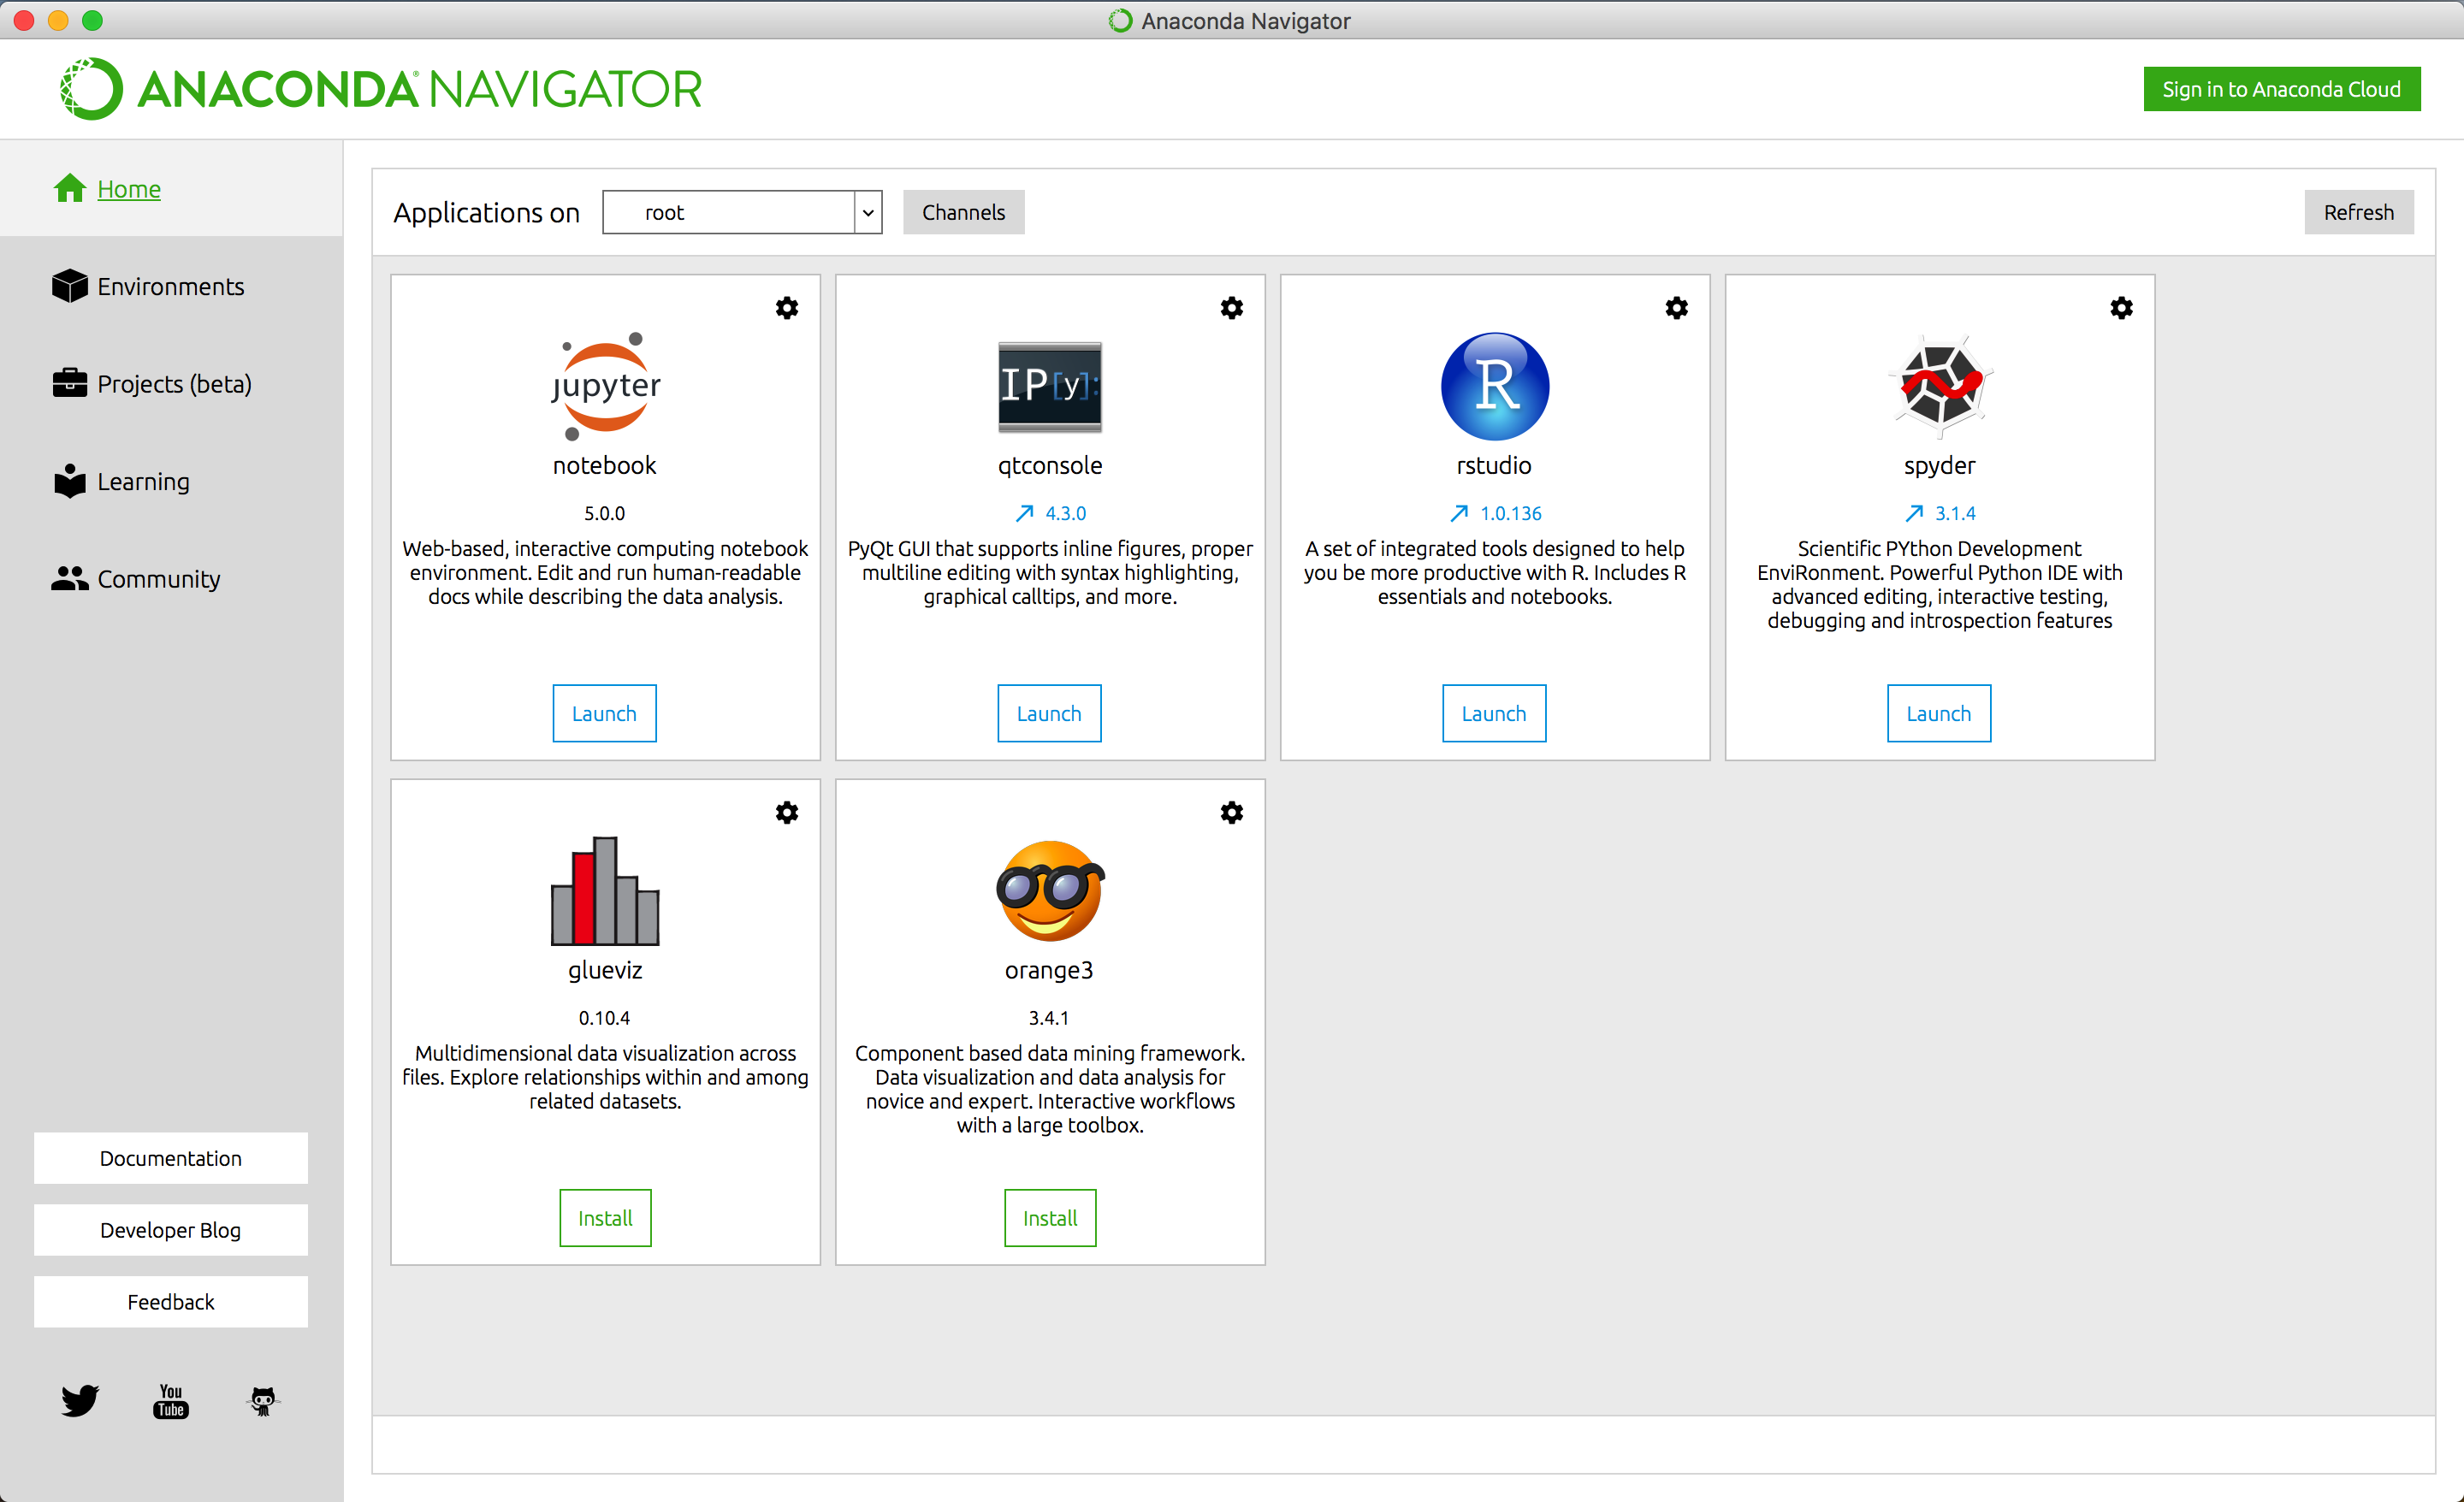Image resolution: width=2464 pixels, height=1502 pixels.
Task: Click the 'notebook' app name
Action: coord(605,466)
